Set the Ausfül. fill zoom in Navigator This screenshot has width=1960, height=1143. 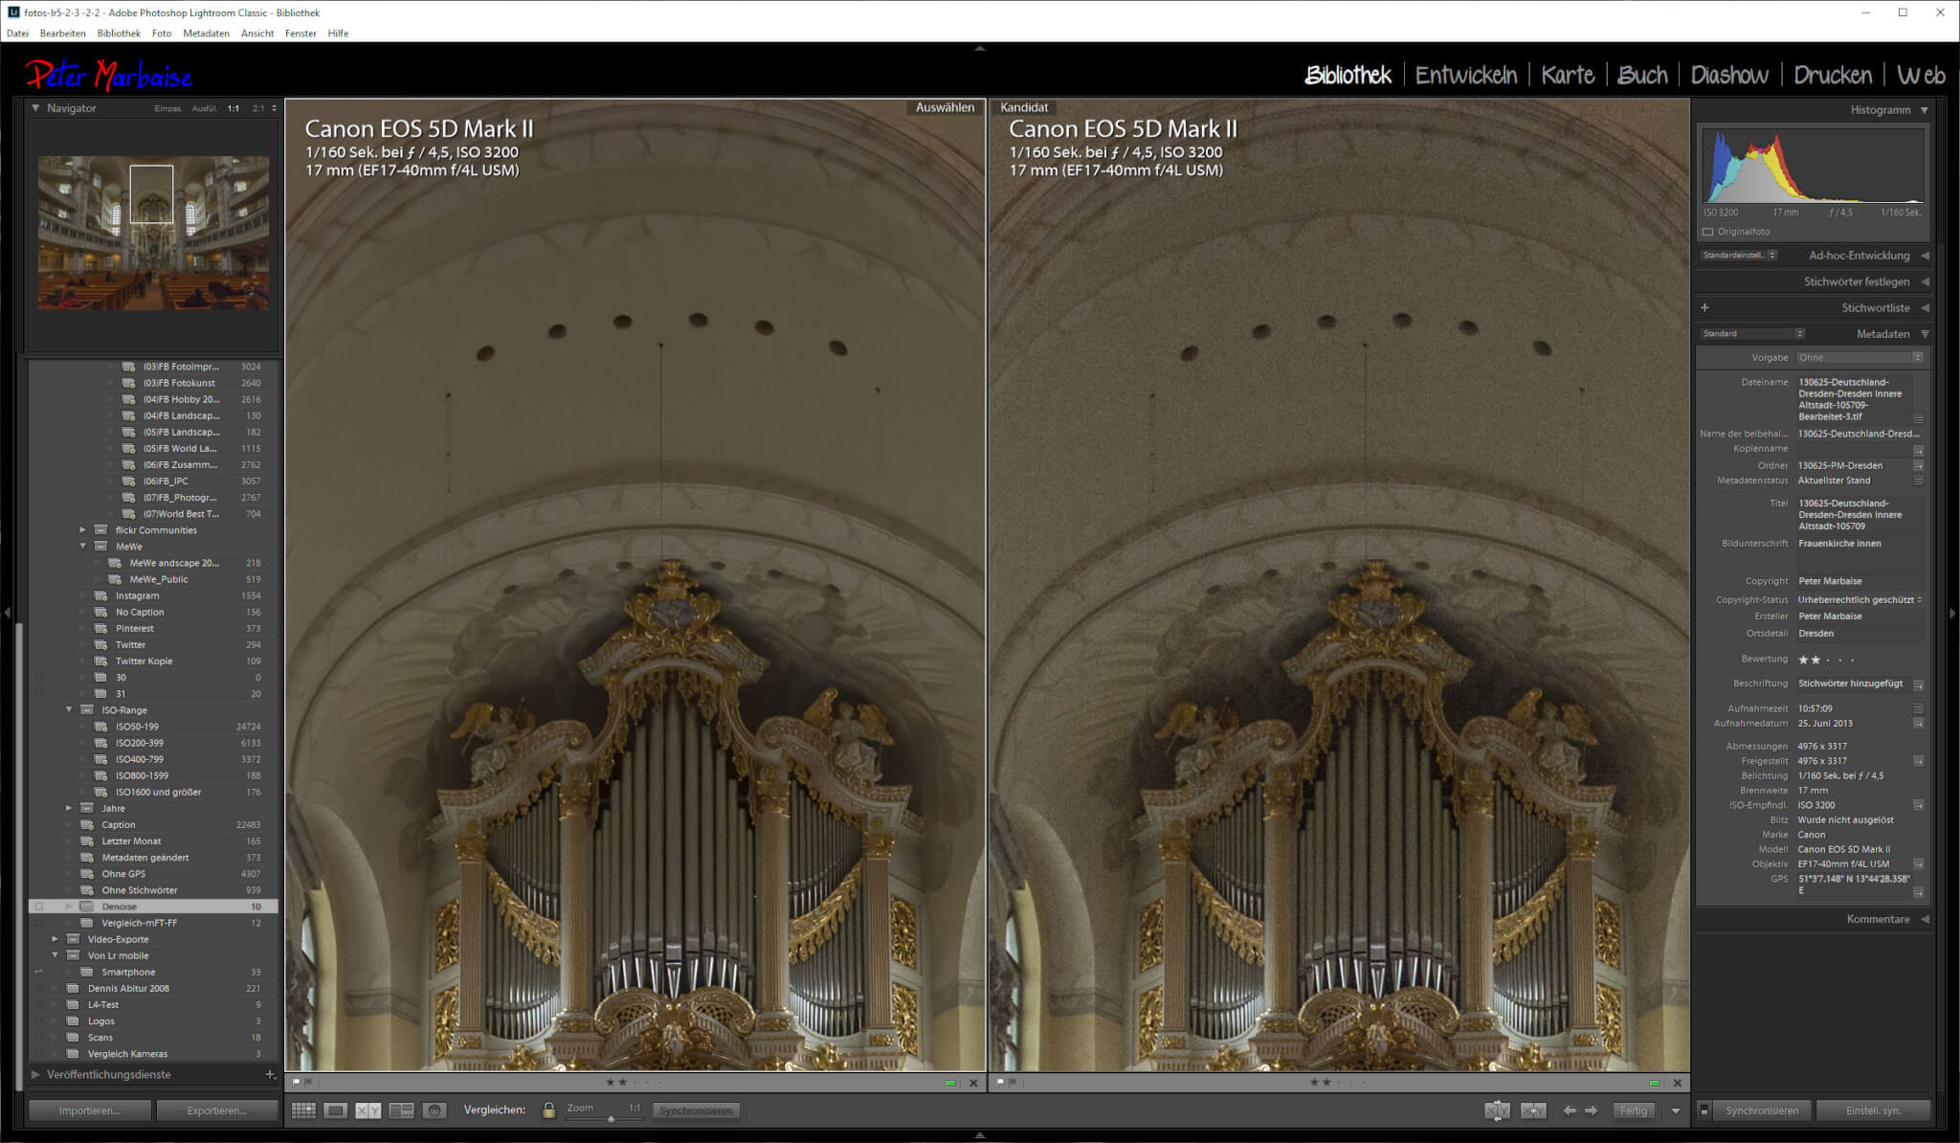204,108
